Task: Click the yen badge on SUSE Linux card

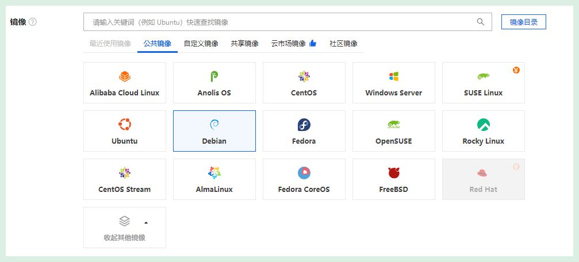Action: pyautogui.click(x=516, y=70)
